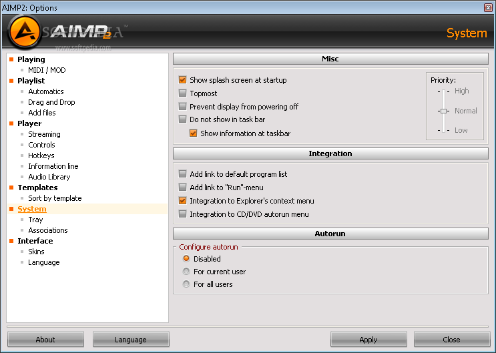This screenshot has width=496, height=353.
Task: Select Add files settings
Action: coord(42,113)
